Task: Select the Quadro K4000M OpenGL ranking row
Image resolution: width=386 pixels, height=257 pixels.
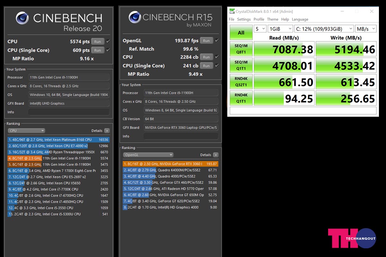Action: pos(170,170)
